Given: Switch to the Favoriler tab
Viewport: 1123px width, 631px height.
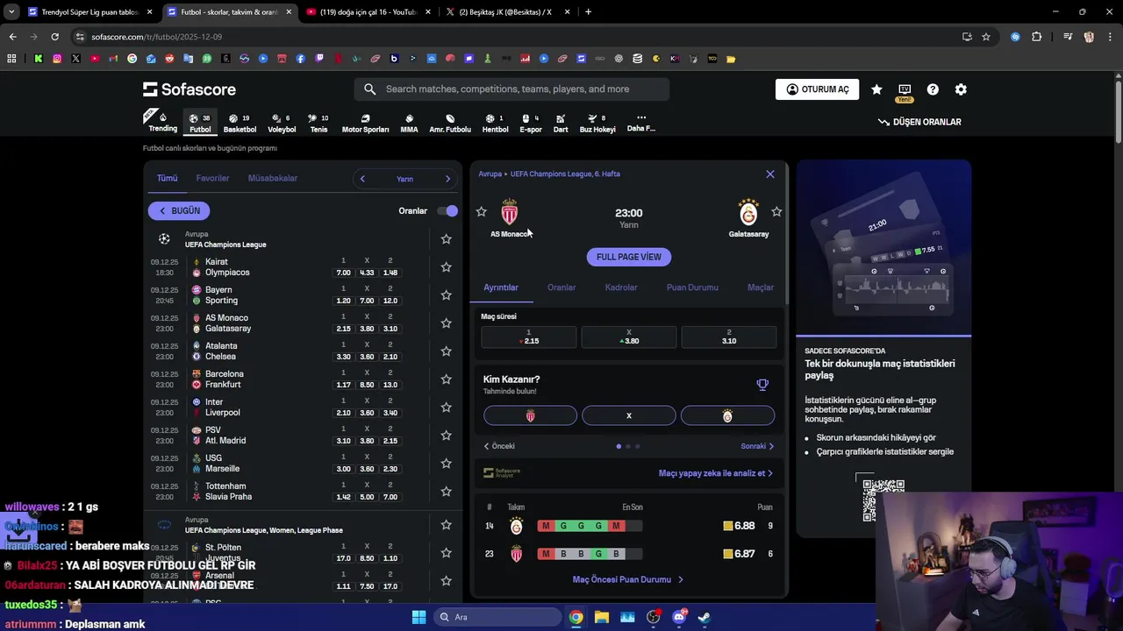Looking at the screenshot, I should [x=212, y=178].
